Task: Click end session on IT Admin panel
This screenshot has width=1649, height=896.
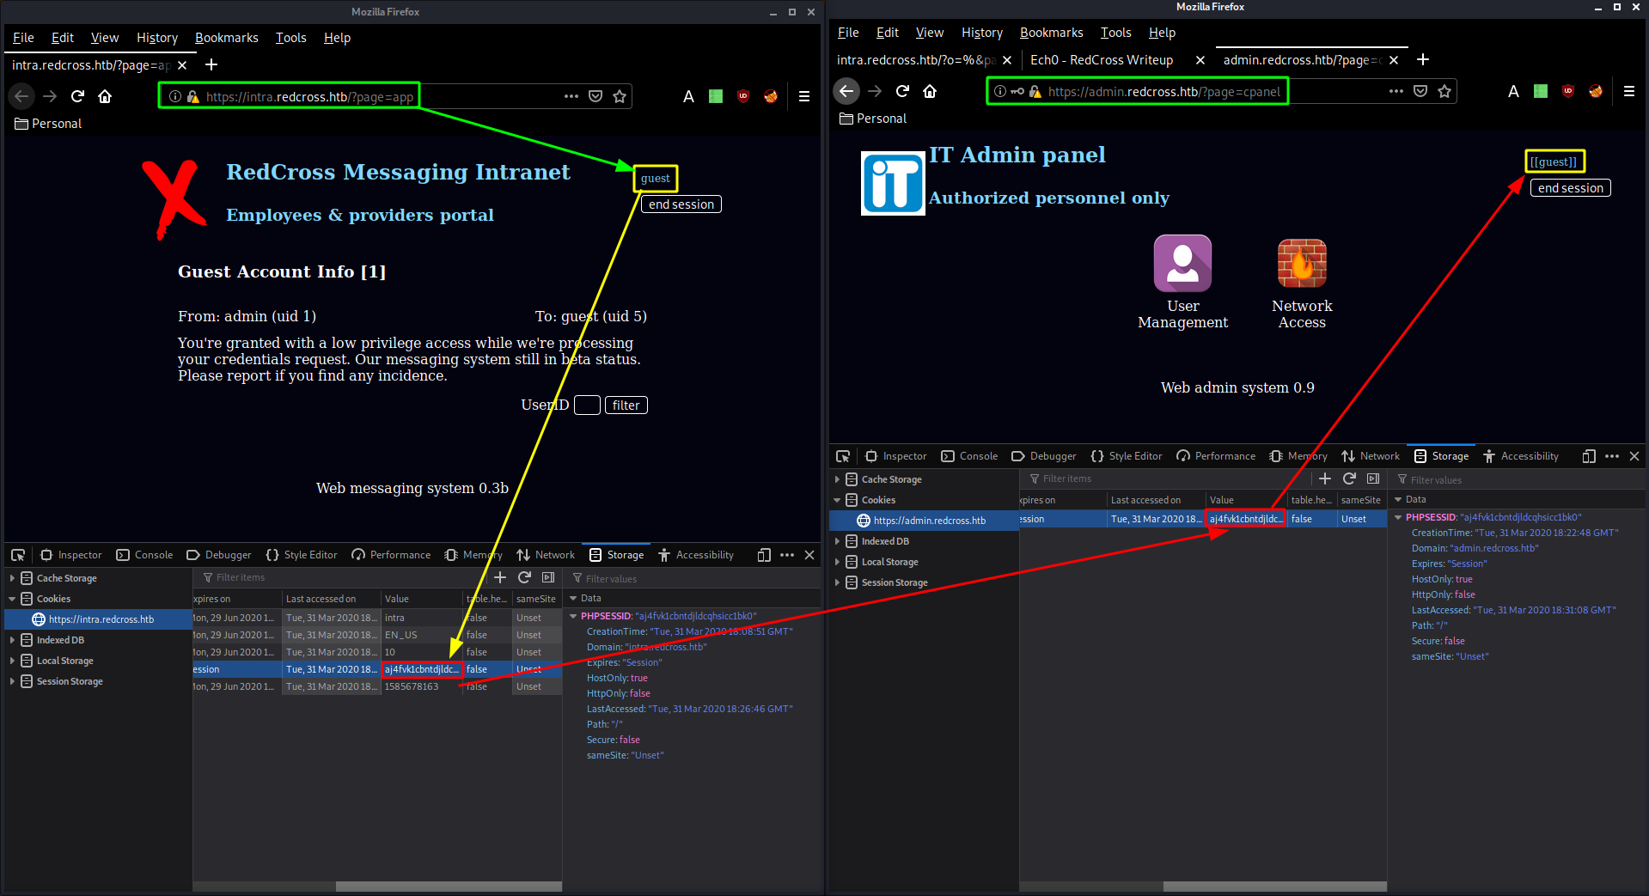Action: point(1571,188)
